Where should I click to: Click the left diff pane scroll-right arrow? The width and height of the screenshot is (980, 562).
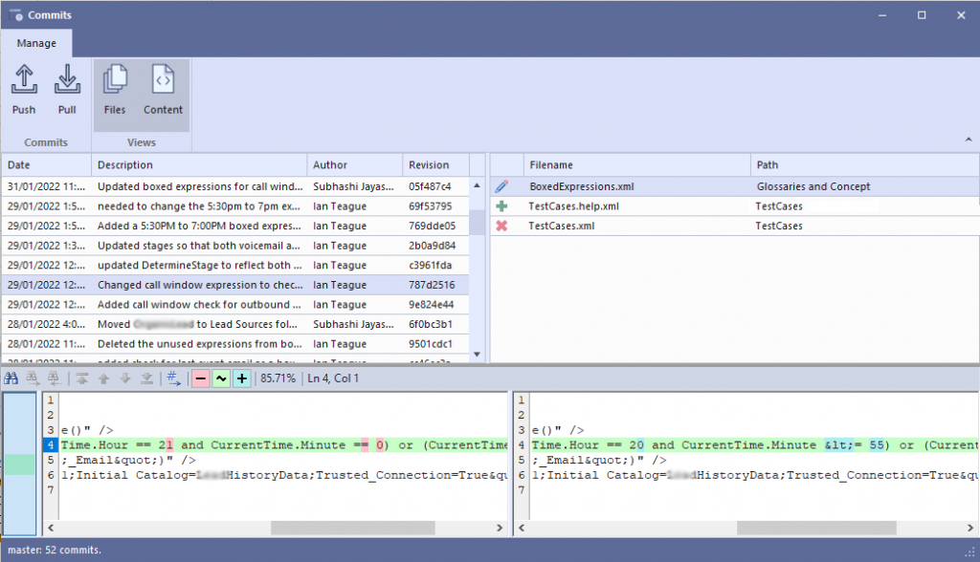click(x=500, y=529)
